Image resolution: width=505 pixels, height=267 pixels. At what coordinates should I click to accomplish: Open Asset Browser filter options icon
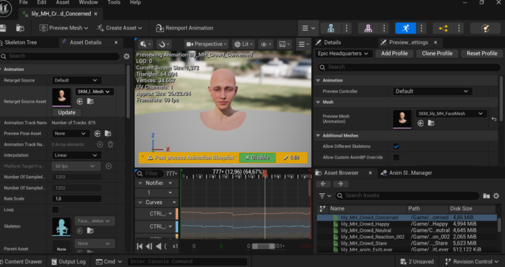(325, 196)
